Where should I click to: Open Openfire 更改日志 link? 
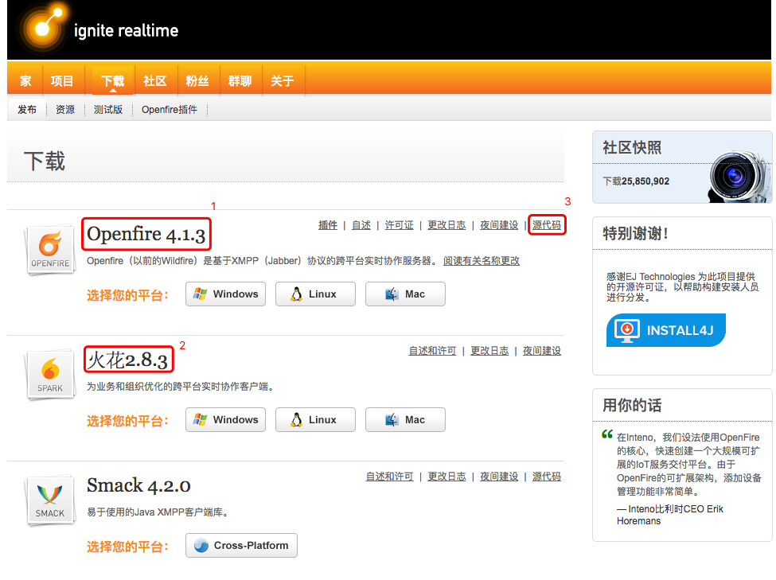click(446, 225)
